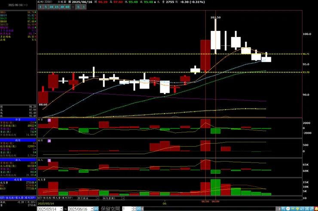Screen dimensions: 318x211
Task: Select the arrow pointer tool icon
Action: click(x=283, y=208)
